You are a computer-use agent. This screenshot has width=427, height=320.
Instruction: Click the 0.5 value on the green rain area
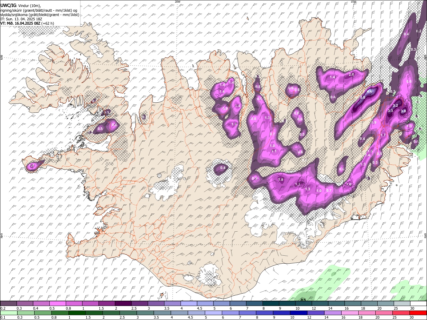pyautogui.click(x=303, y=300)
